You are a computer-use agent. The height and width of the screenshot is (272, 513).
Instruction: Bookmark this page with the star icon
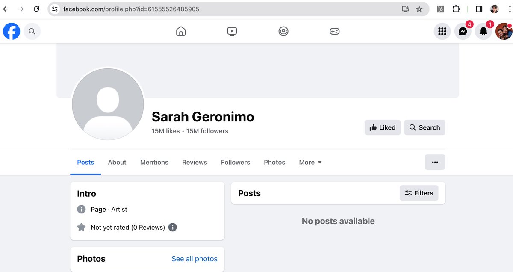(419, 9)
